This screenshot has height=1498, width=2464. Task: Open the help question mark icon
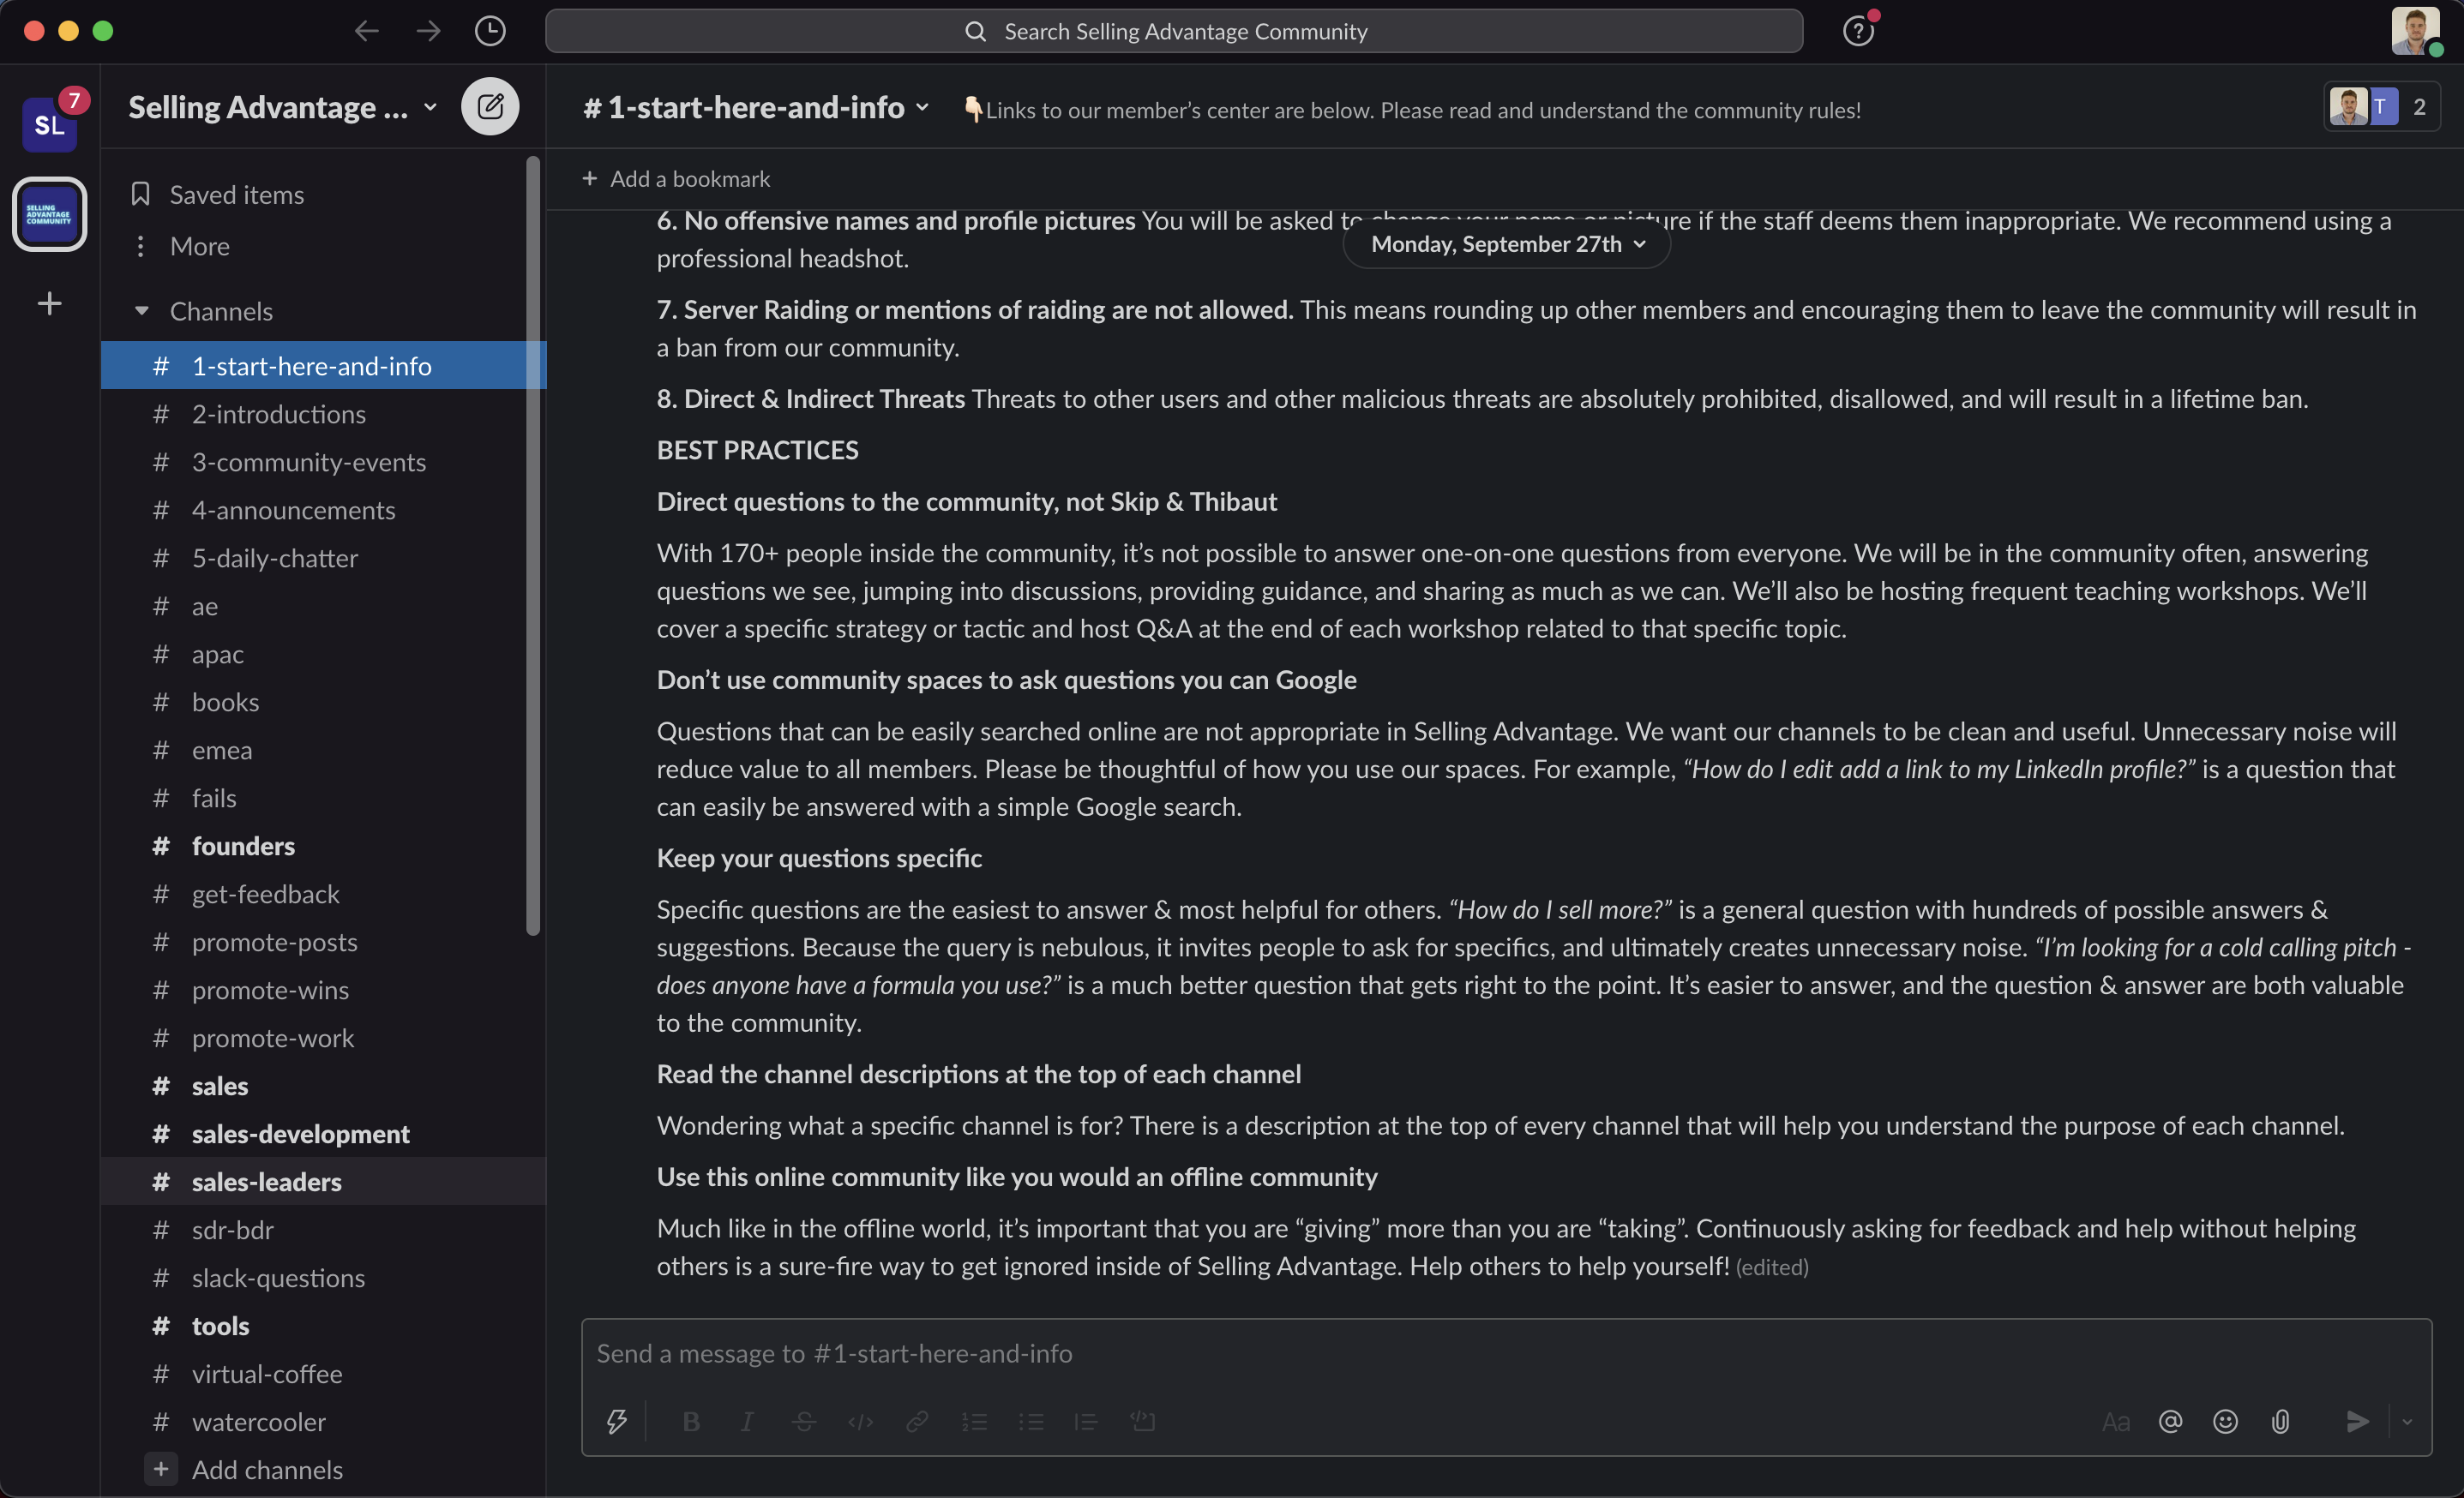pos(1858,31)
